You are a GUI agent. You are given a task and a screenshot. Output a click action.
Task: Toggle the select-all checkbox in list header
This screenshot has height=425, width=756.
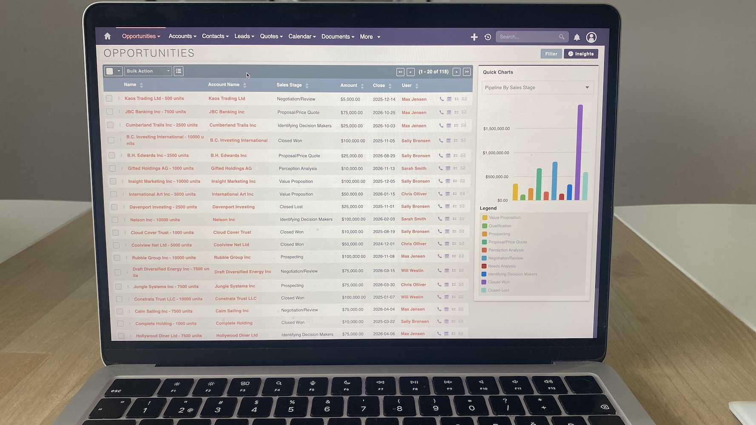pyautogui.click(x=109, y=71)
